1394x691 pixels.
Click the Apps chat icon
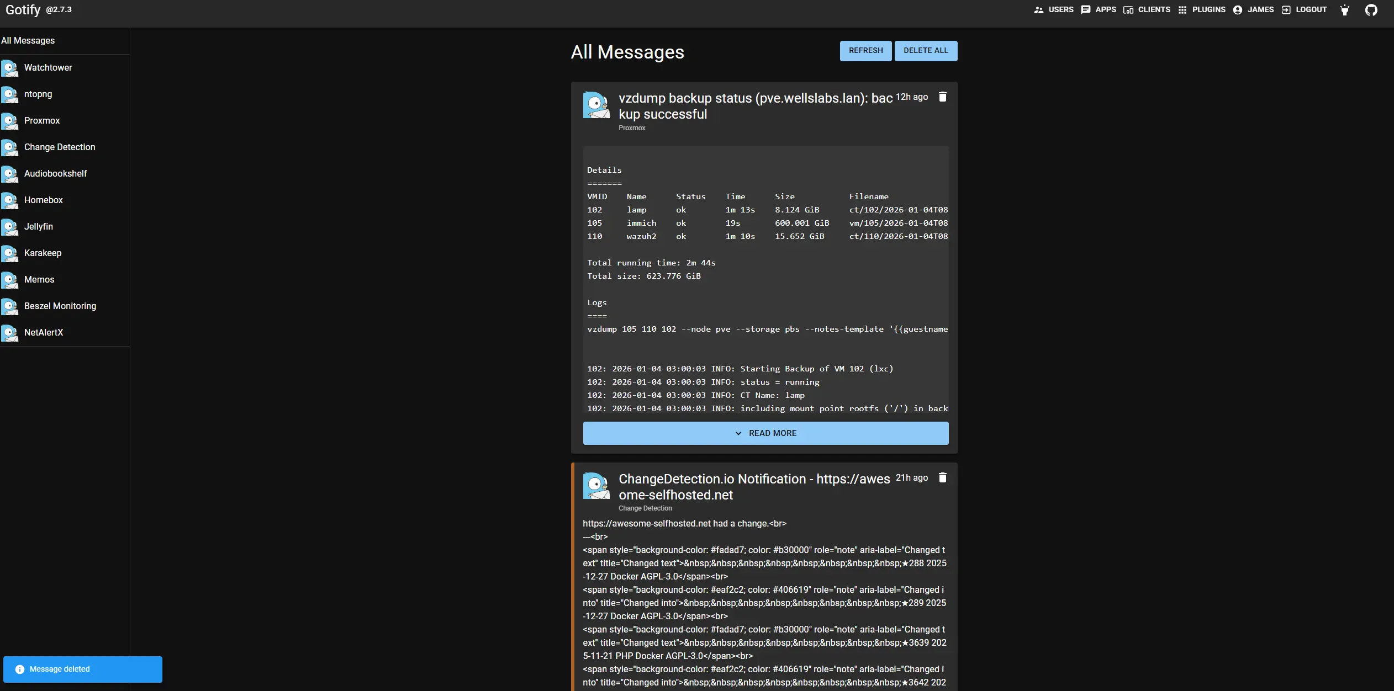coord(1086,10)
